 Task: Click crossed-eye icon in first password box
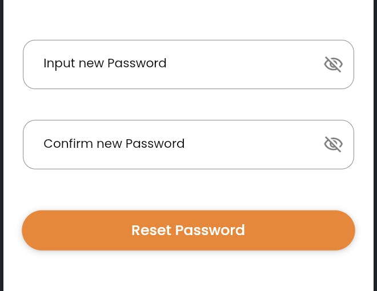[x=333, y=64]
